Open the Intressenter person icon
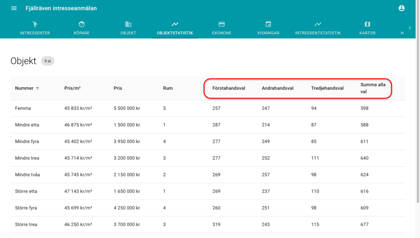The width and height of the screenshot is (420, 238). (x=35, y=24)
